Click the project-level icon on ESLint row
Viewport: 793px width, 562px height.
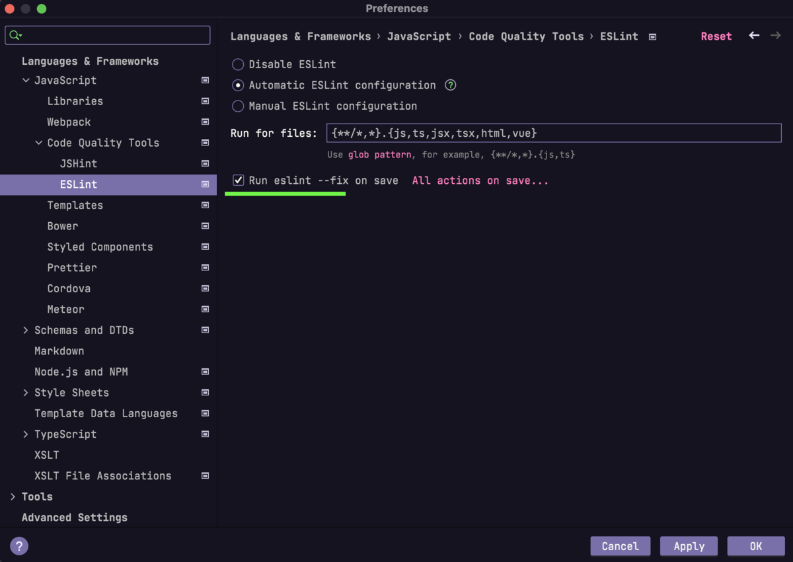pyautogui.click(x=206, y=184)
